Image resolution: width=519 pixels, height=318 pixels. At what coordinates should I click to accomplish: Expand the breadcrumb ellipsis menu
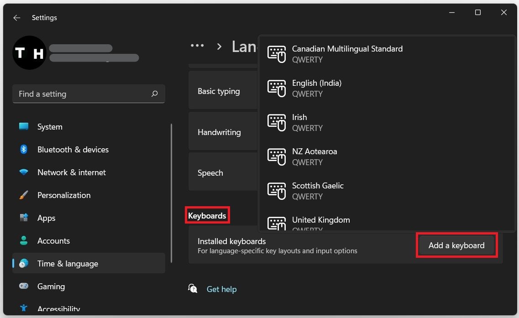(x=197, y=46)
